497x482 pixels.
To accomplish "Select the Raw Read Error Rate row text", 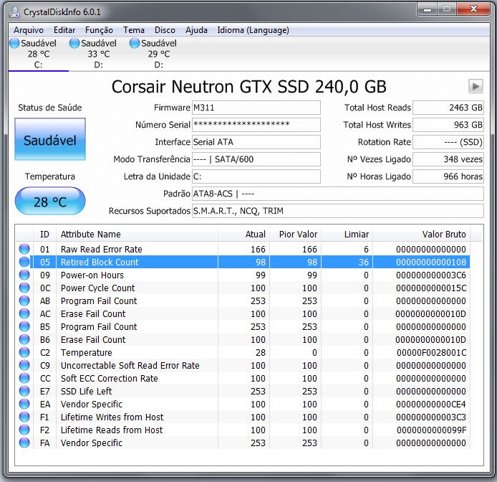I will (102, 250).
